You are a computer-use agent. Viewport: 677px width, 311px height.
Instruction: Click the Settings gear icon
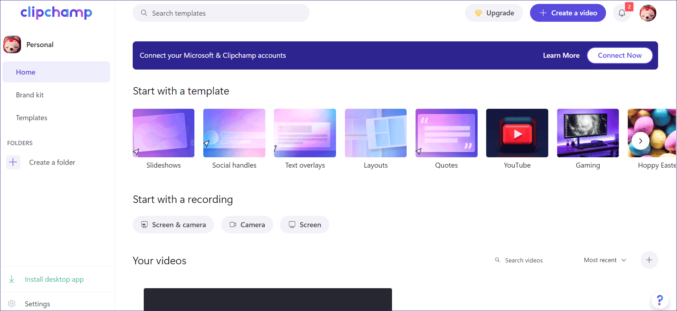pyautogui.click(x=12, y=304)
